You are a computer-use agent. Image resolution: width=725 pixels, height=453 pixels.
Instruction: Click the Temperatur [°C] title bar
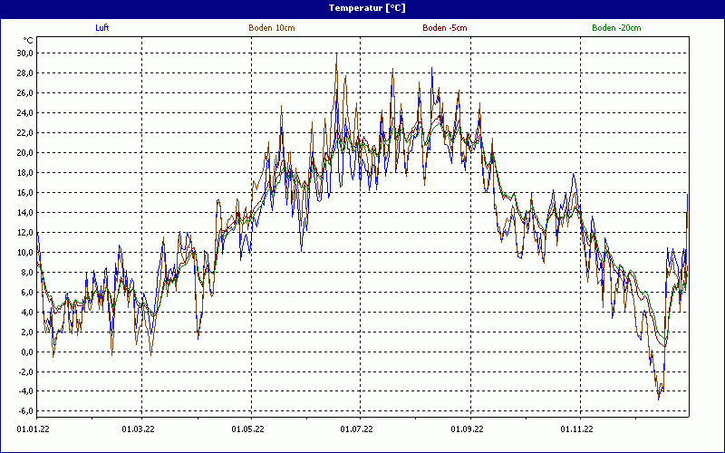tap(362, 7)
